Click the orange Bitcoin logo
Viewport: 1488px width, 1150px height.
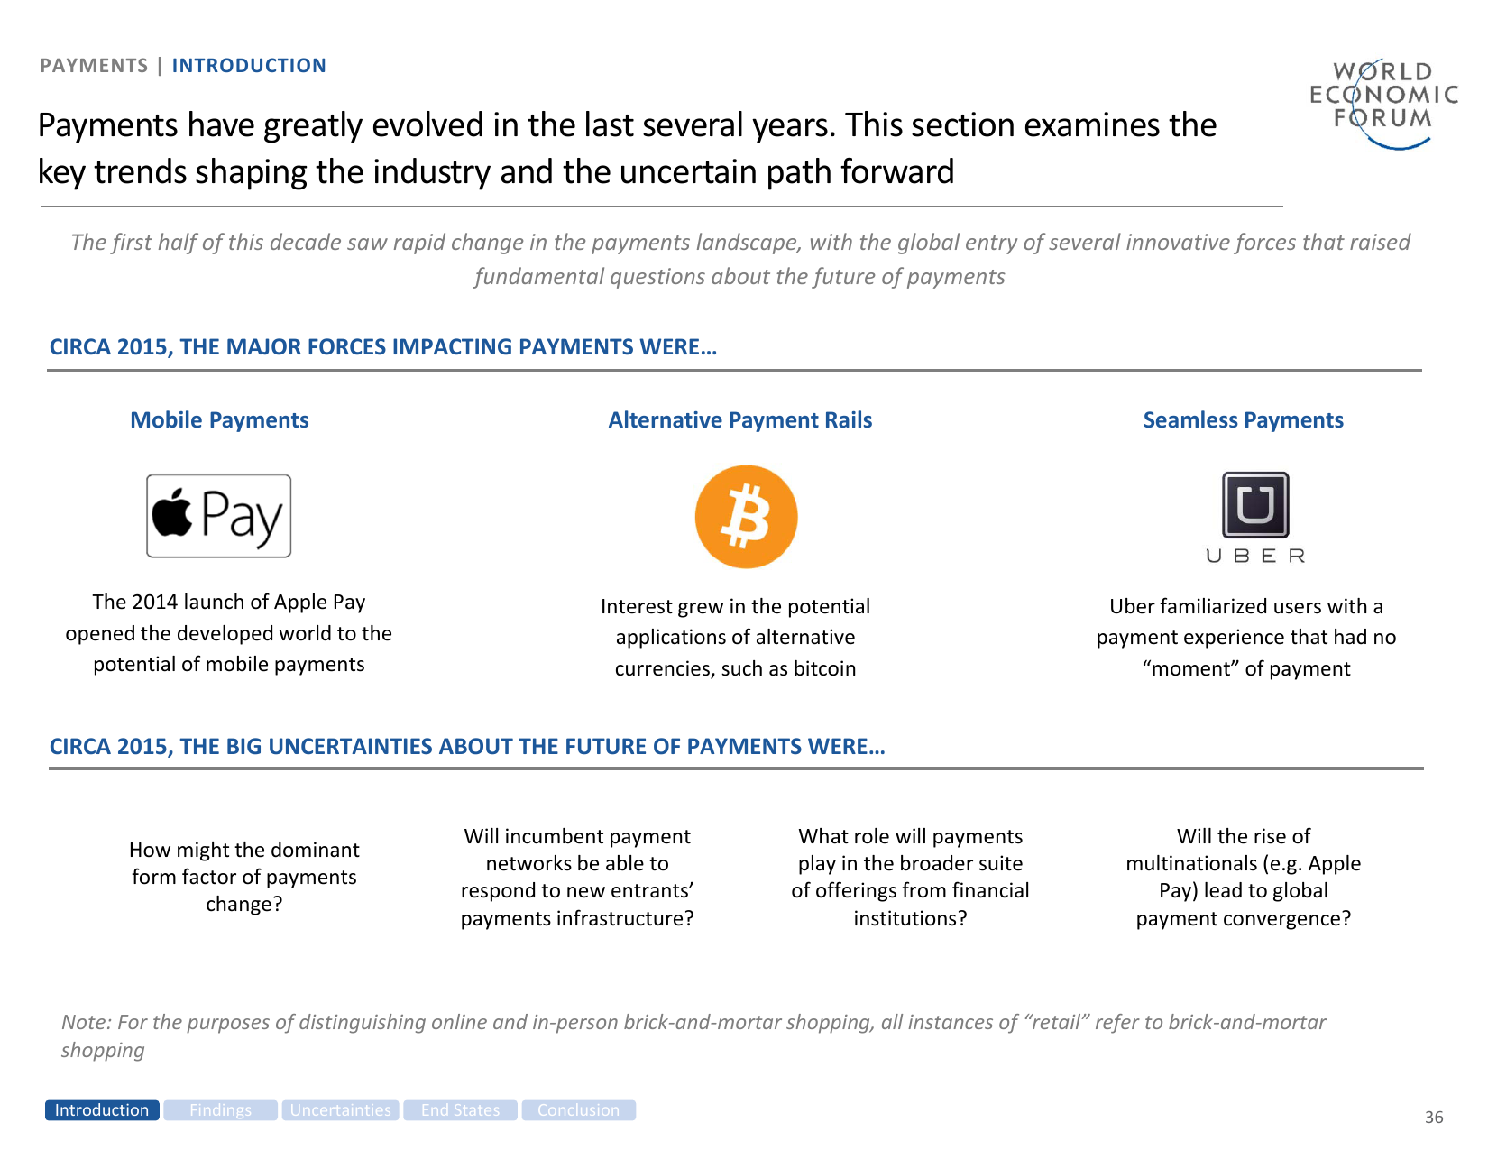[x=746, y=517]
